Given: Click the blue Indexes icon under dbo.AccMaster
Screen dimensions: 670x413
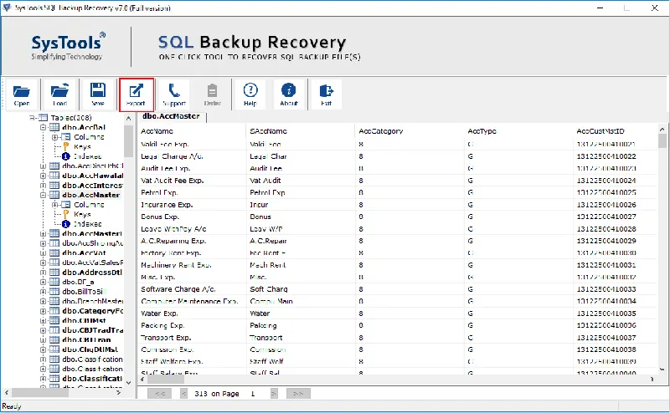Looking at the screenshot, I should [66, 224].
